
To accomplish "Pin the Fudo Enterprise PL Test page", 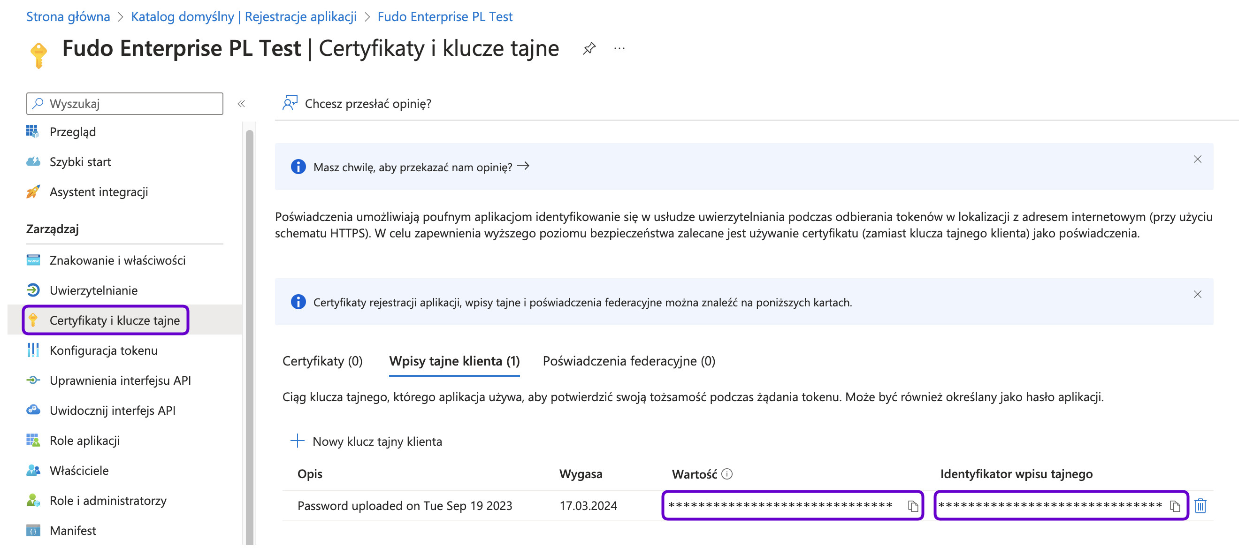I will [589, 49].
